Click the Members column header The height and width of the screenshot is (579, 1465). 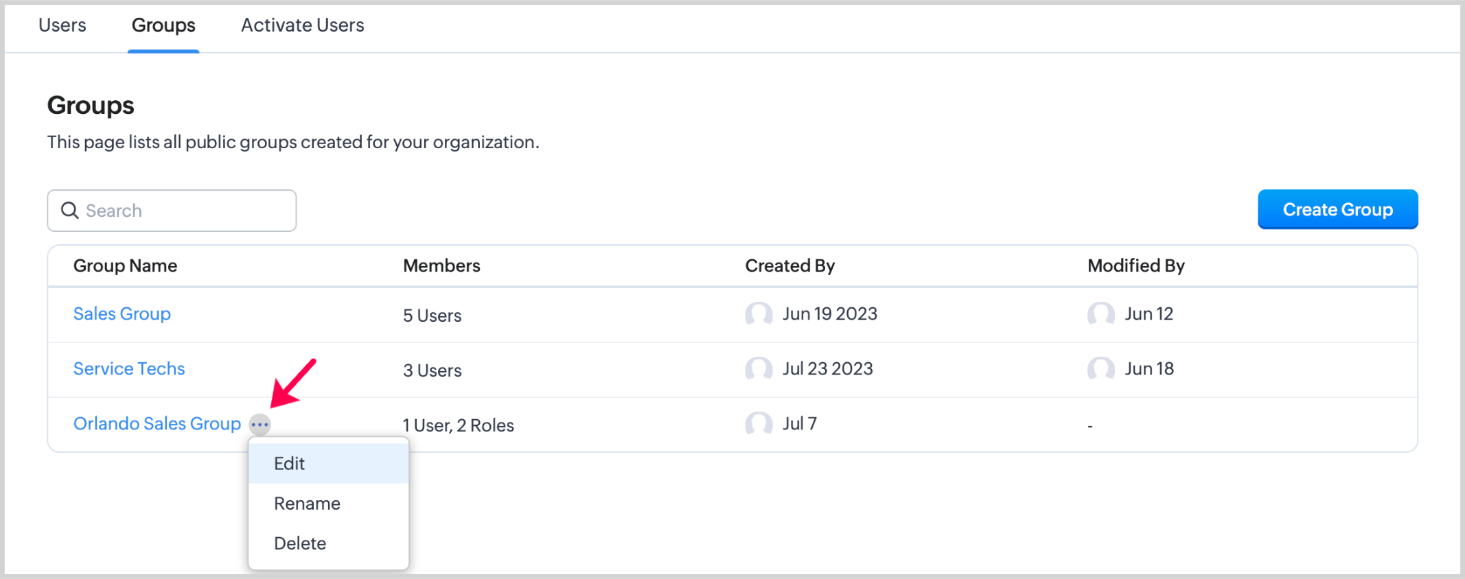(x=441, y=265)
